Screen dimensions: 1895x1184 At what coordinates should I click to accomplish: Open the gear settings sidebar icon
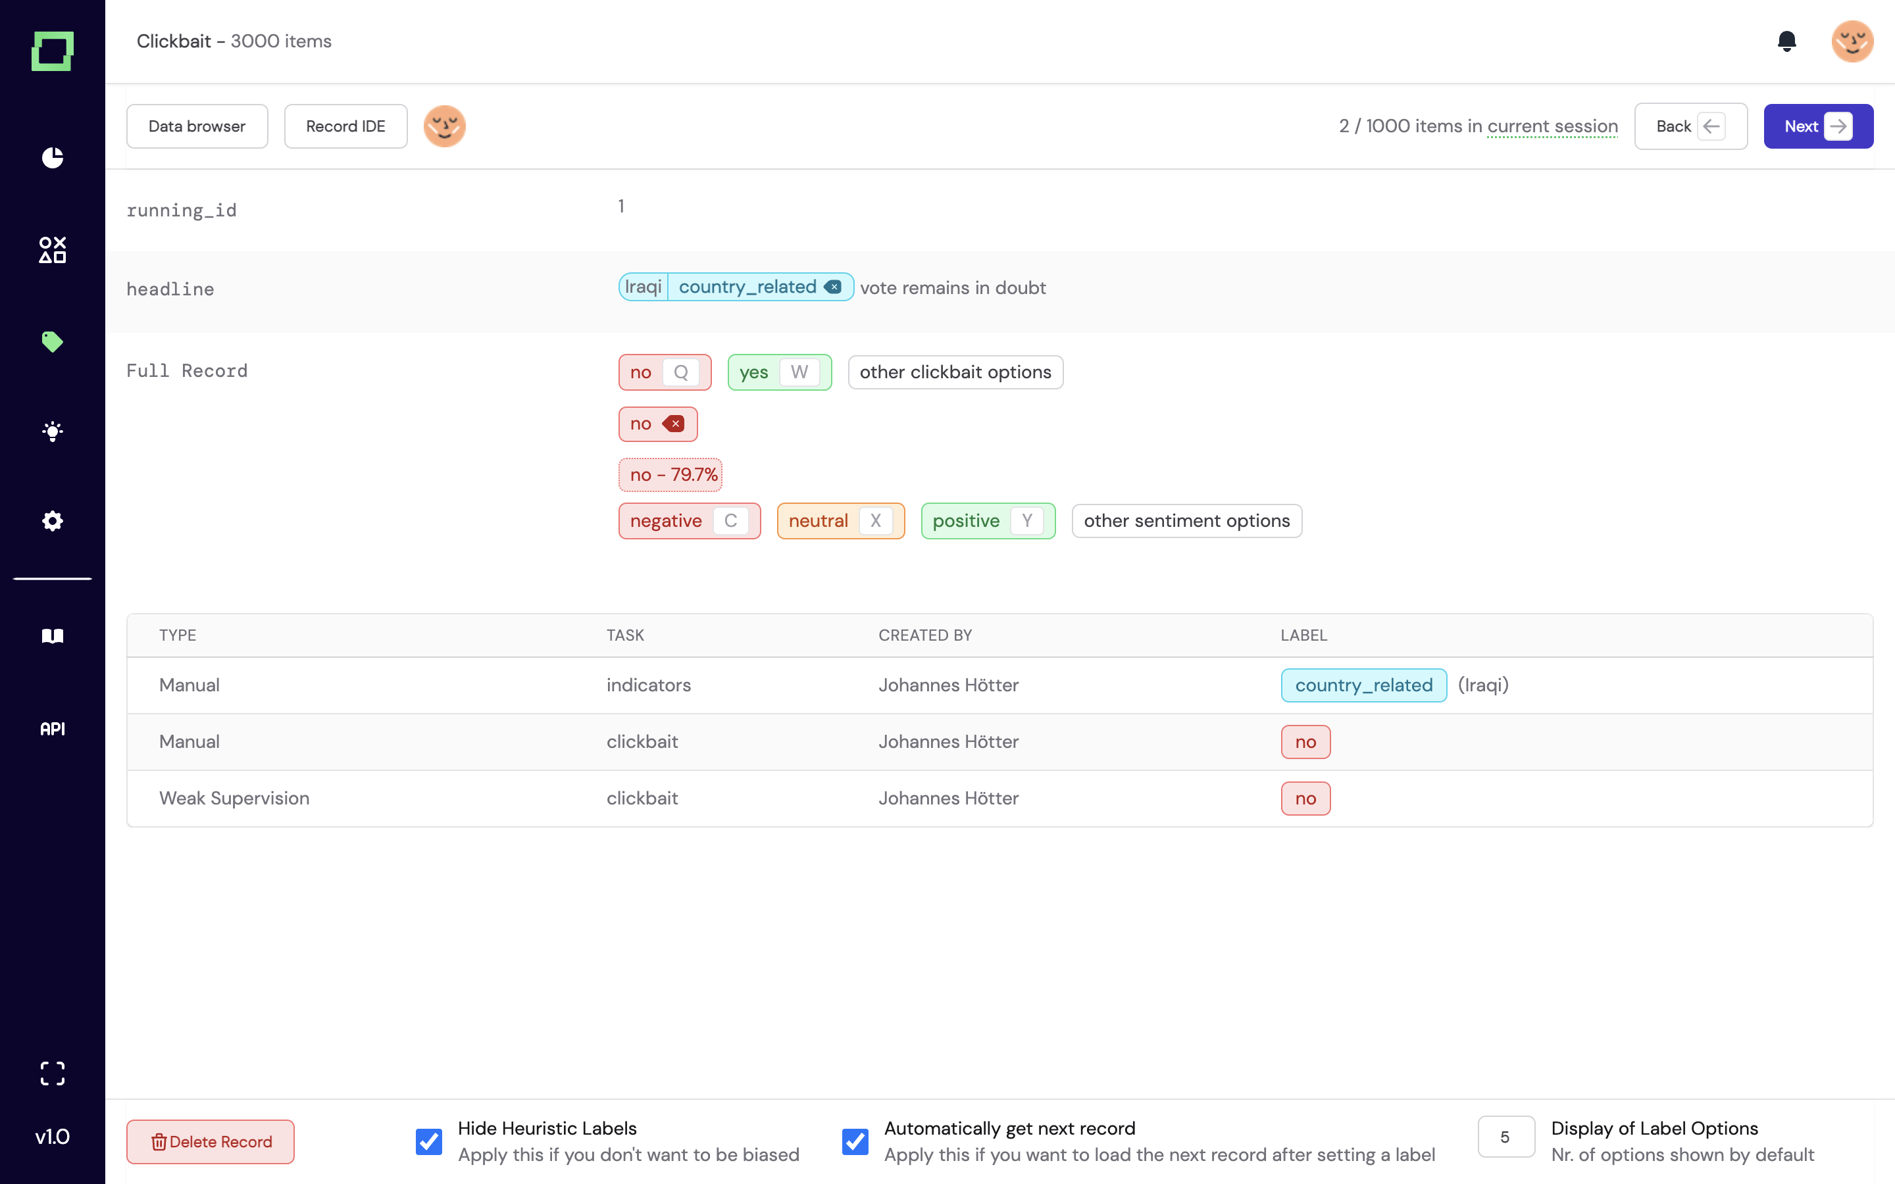53,521
